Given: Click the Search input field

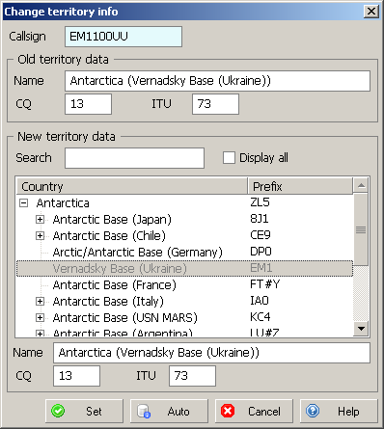Looking at the screenshot, I should click(134, 158).
